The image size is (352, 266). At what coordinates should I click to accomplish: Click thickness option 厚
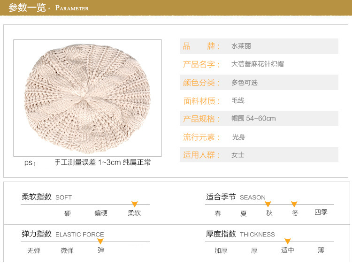point(254,251)
